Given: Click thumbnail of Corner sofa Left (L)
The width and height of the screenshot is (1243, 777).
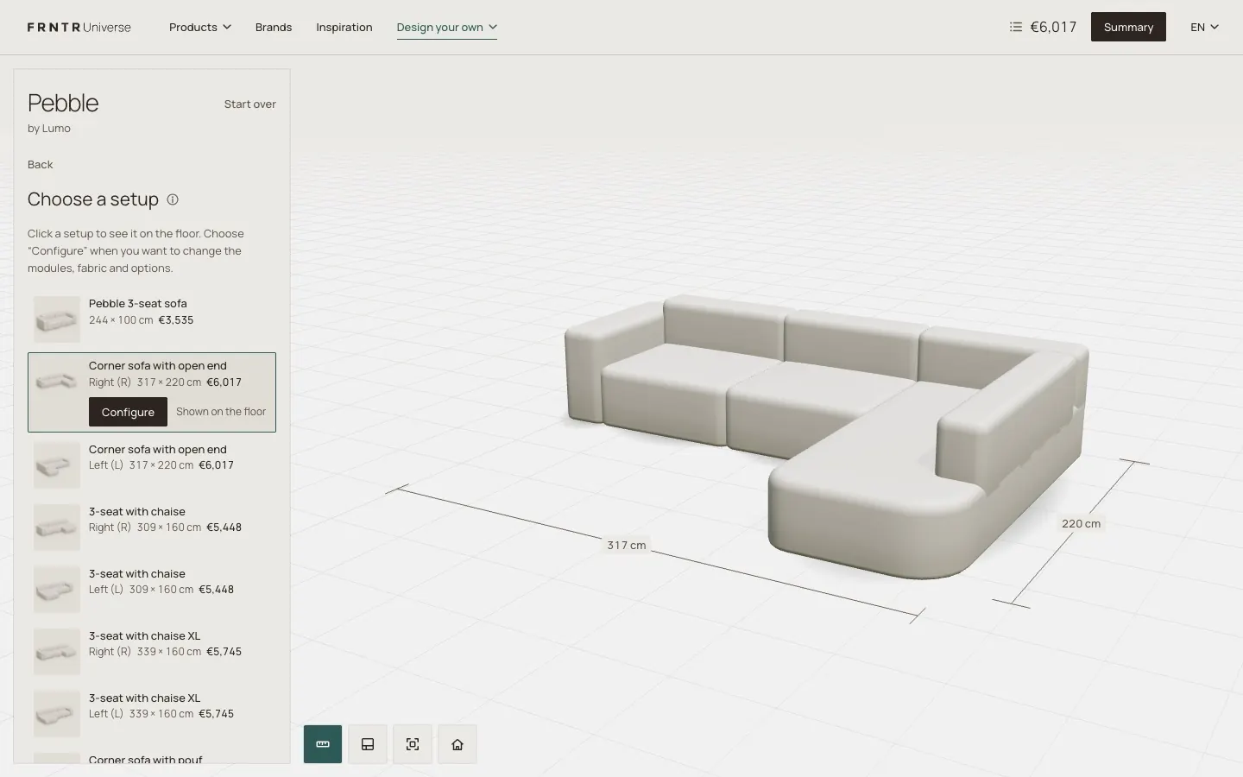Looking at the screenshot, I should [57, 464].
